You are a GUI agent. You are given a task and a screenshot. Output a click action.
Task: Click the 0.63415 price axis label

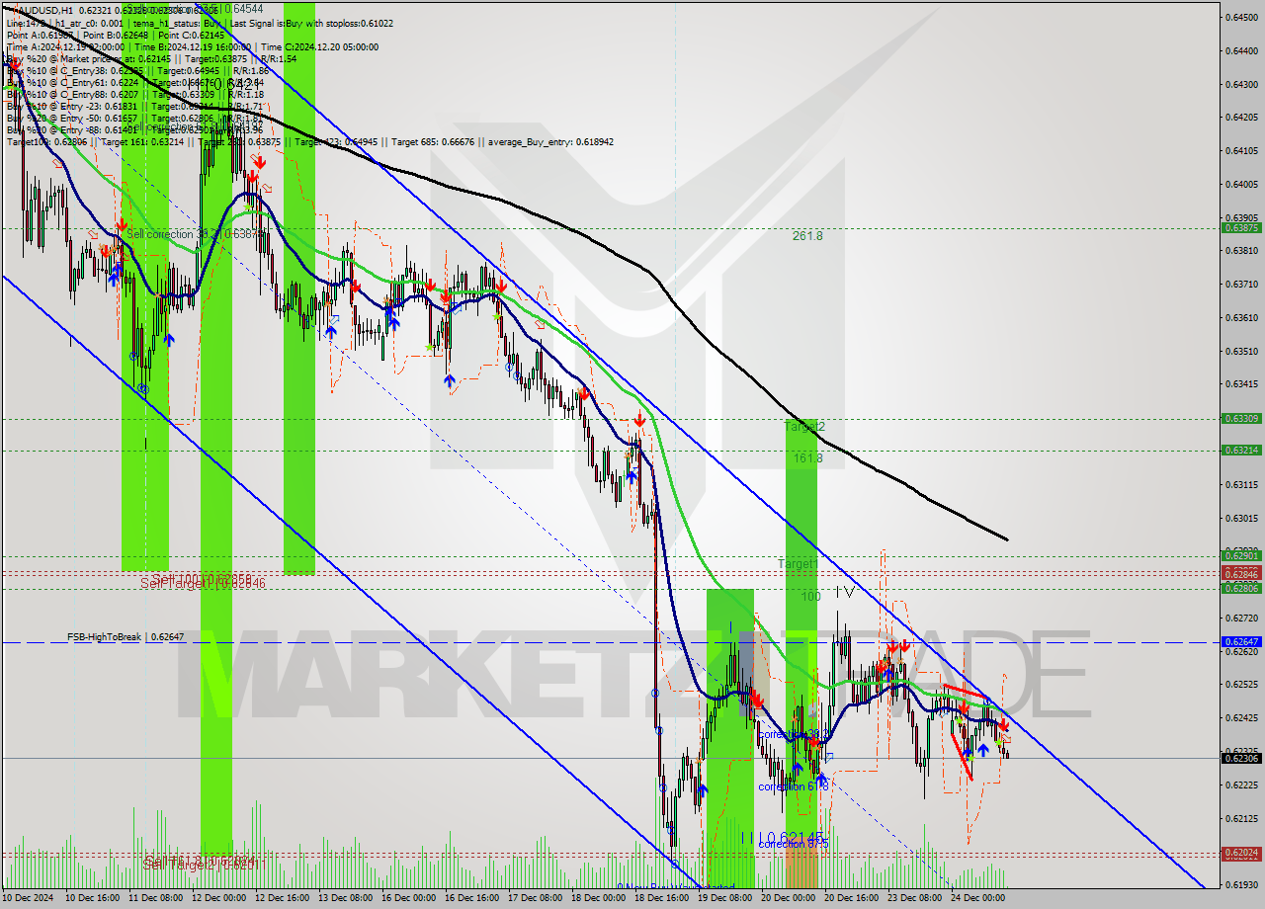1242,383
